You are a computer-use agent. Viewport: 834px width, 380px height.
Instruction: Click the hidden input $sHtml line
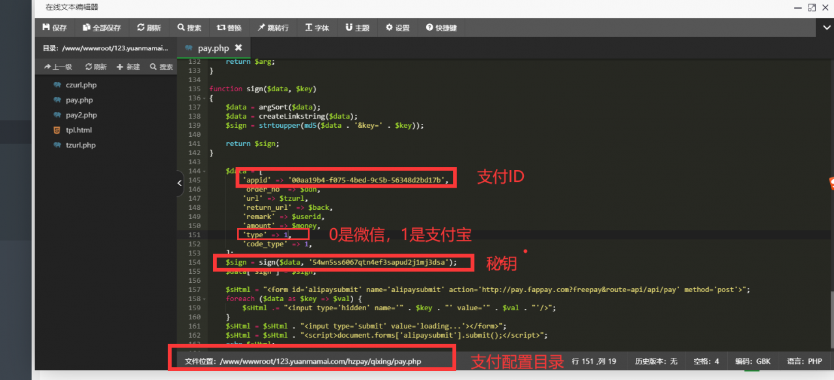tap(399, 308)
